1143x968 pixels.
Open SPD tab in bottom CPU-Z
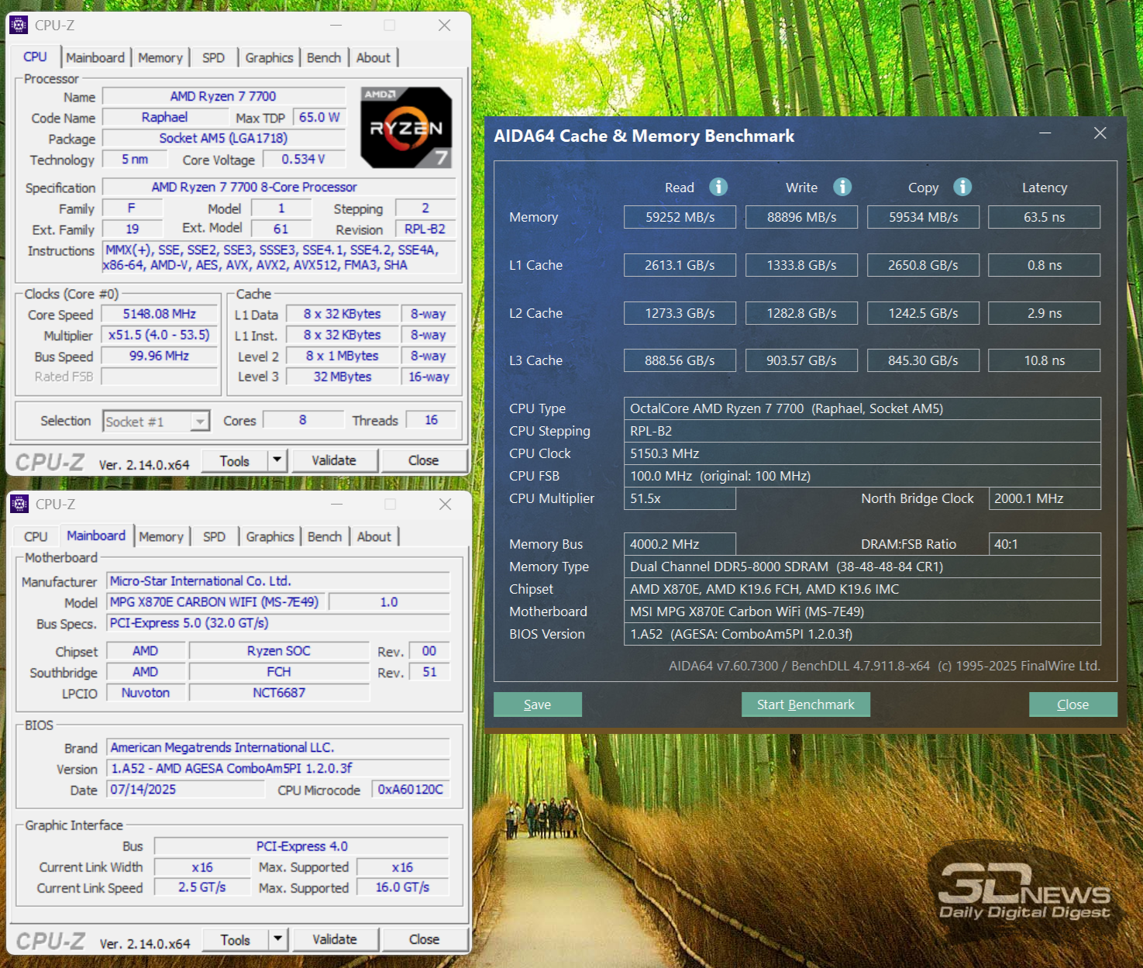(214, 537)
